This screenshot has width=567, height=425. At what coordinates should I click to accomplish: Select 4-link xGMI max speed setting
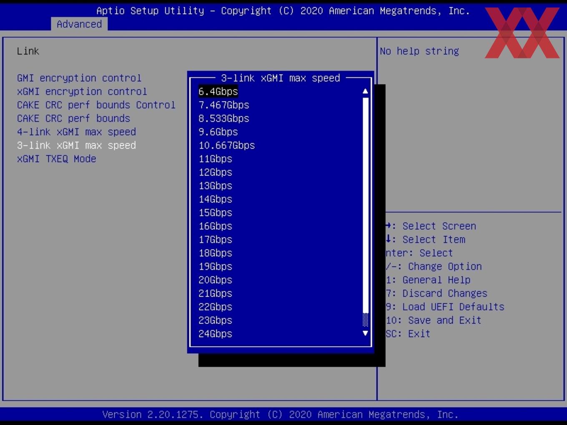[76, 132]
